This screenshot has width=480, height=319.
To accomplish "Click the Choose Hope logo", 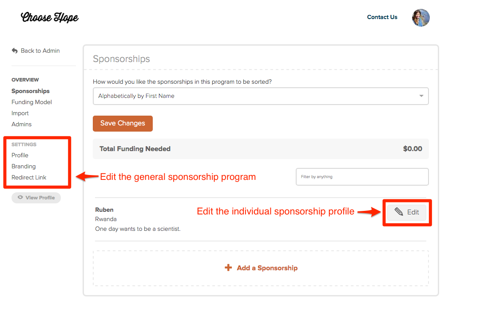I will 49,17.
